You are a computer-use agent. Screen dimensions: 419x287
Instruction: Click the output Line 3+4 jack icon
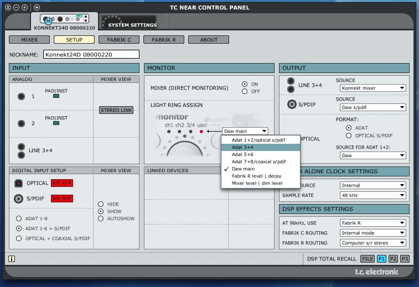tap(291, 85)
